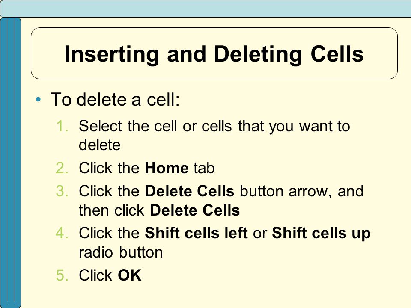This screenshot has height=308, width=411.
Task: Click the bold 'Home' word
Action: pyautogui.click(x=167, y=168)
